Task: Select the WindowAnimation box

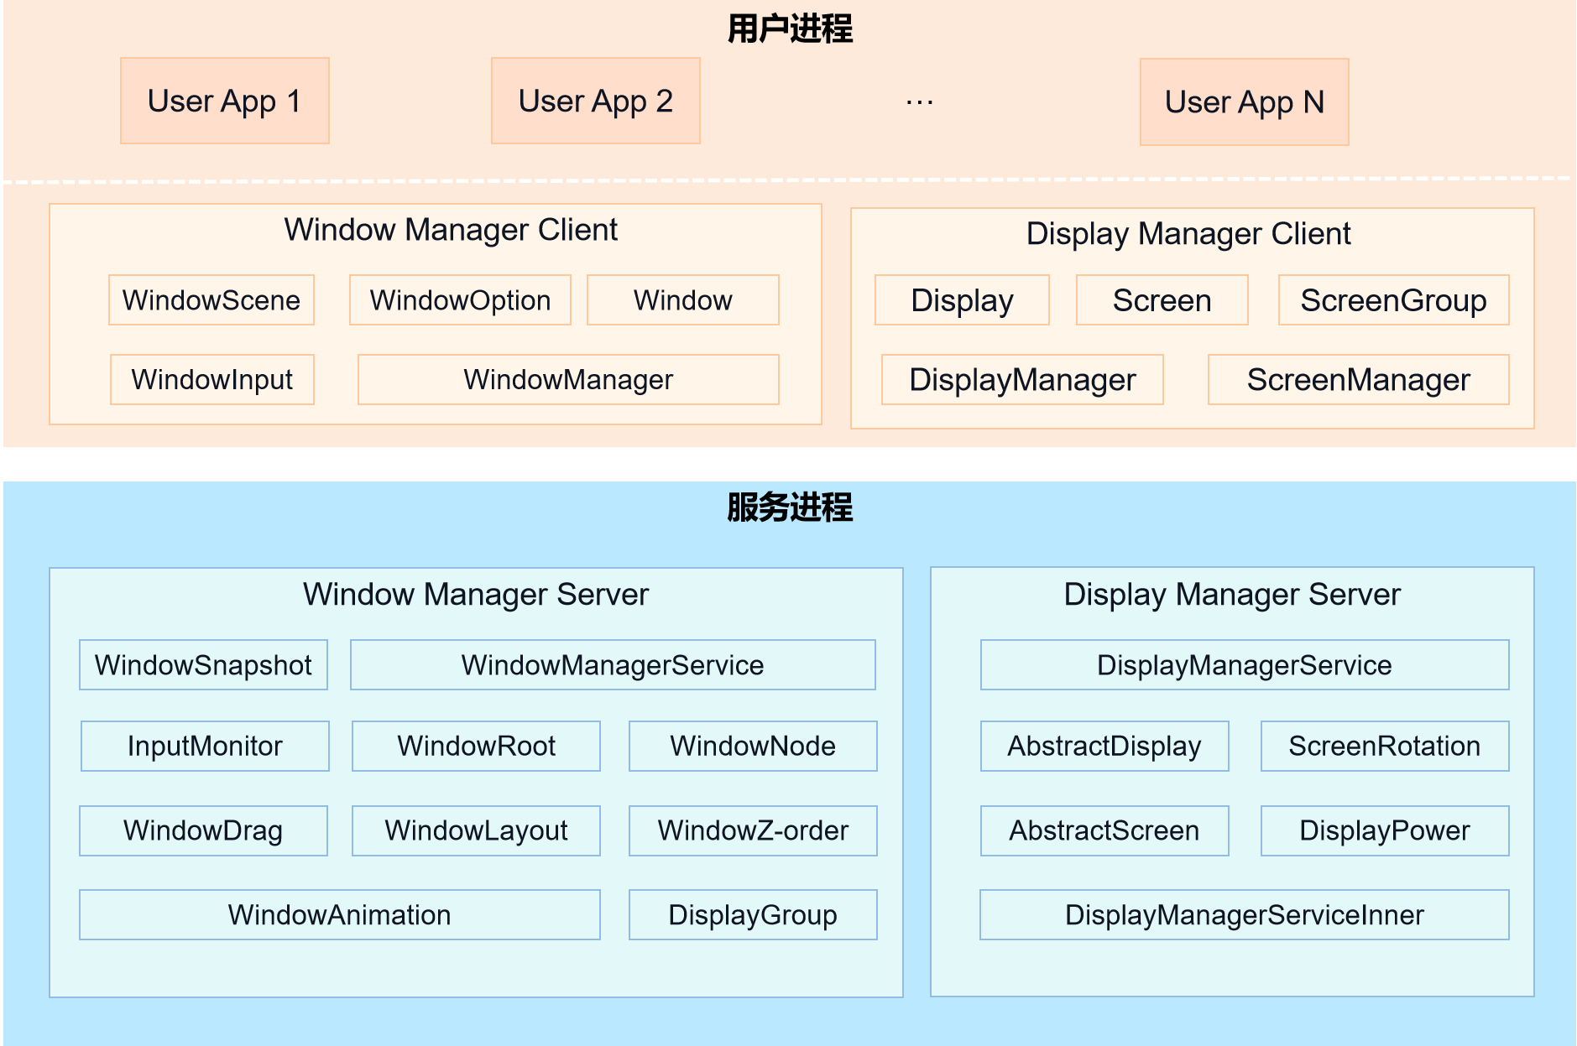Action: (339, 914)
